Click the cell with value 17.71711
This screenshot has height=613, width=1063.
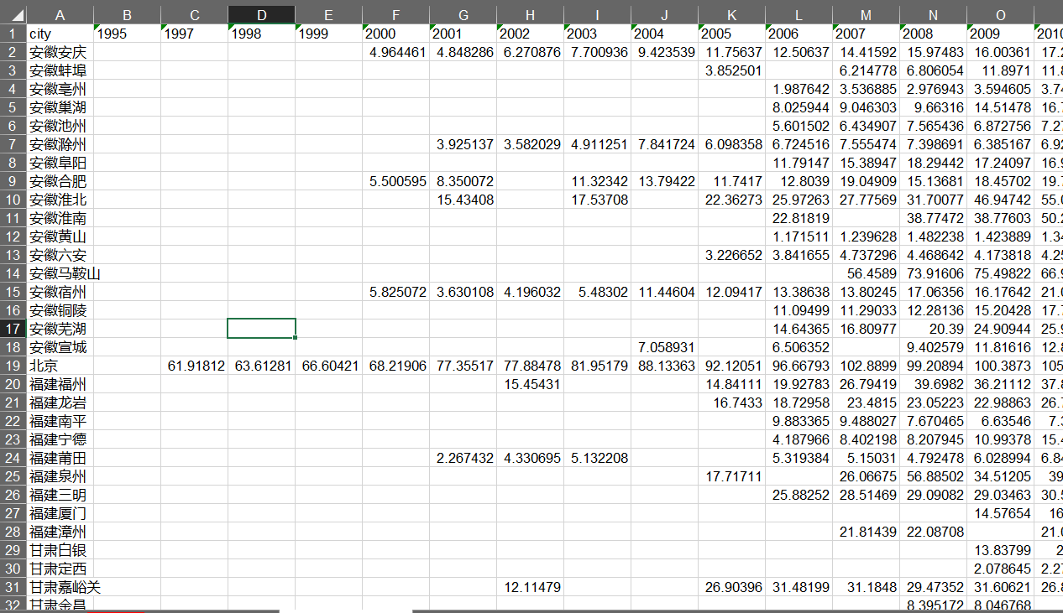click(x=731, y=476)
